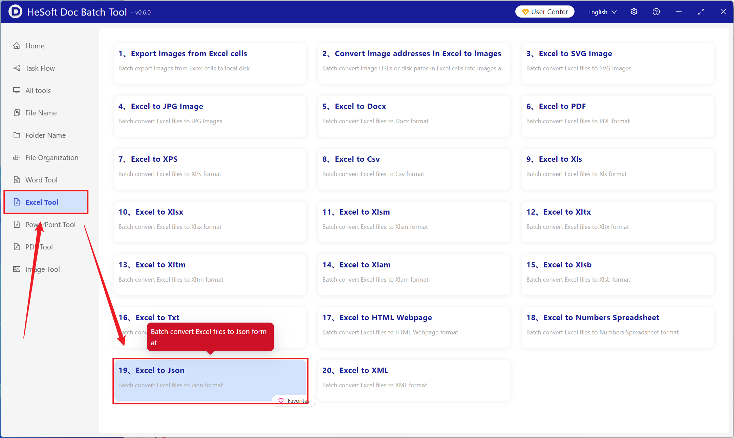Viewport: 734px width, 438px height.
Task: Add Excel to Json to Favorites
Action: click(294, 401)
